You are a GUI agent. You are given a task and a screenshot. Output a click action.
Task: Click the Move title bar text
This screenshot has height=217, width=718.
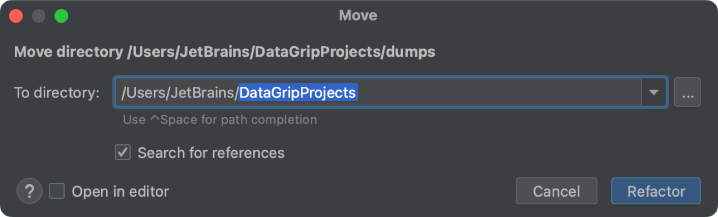pyautogui.click(x=358, y=15)
